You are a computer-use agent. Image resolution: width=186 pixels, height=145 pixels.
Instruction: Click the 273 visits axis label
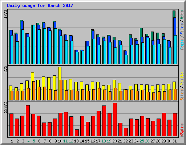5,69
